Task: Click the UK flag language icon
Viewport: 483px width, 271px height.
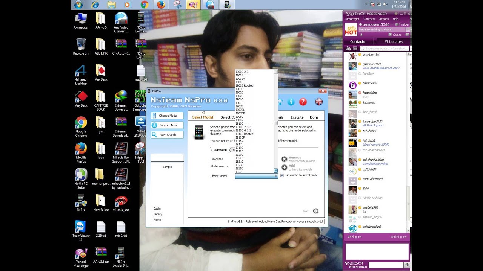Action: [319, 102]
